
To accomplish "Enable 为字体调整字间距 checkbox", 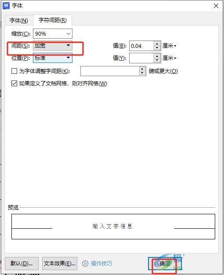I will coord(14,71).
